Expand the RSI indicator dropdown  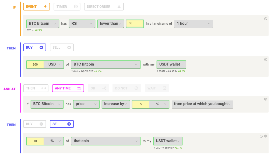pos(82,24)
